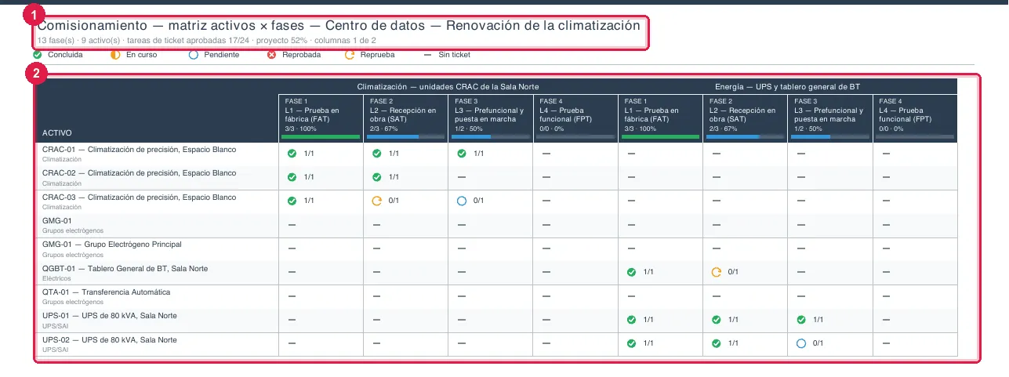Click the 0/1 count in CRAC-03 Climatización Fase 2
Screen dimensions: 1009x377
pos(394,201)
